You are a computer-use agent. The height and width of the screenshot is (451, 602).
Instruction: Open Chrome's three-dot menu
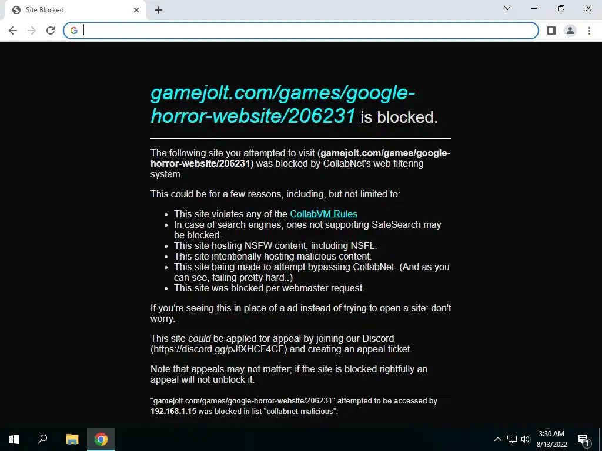(589, 31)
